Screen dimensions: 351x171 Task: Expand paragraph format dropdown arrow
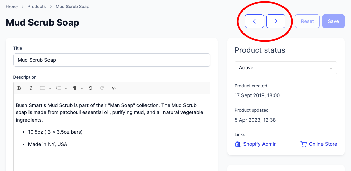pos(82,88)
